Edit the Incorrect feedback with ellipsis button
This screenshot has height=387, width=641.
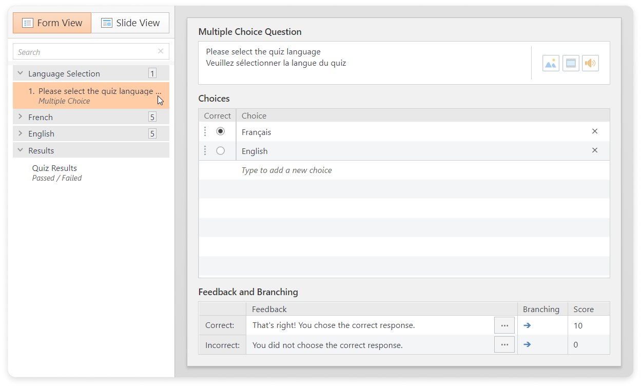tap(504, 344)
